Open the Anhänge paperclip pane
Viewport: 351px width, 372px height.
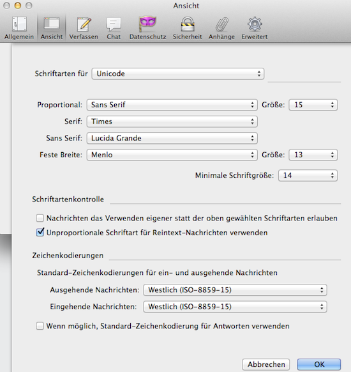(221, 28)
